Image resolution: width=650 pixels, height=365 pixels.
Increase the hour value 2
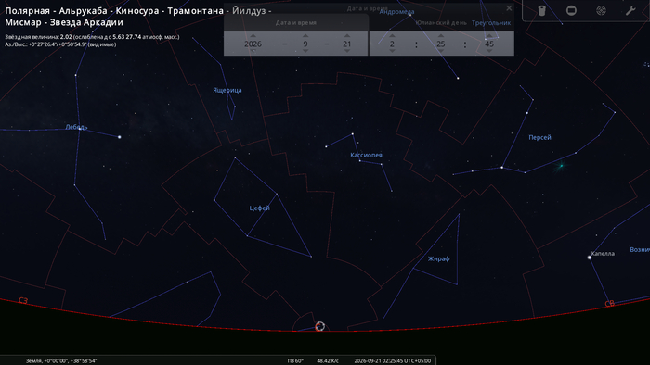point(392,36)
